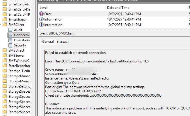The height and width of the screenshot is (116, 190).
Task: Sort events by the Level column
Action: tap(71, 8)
